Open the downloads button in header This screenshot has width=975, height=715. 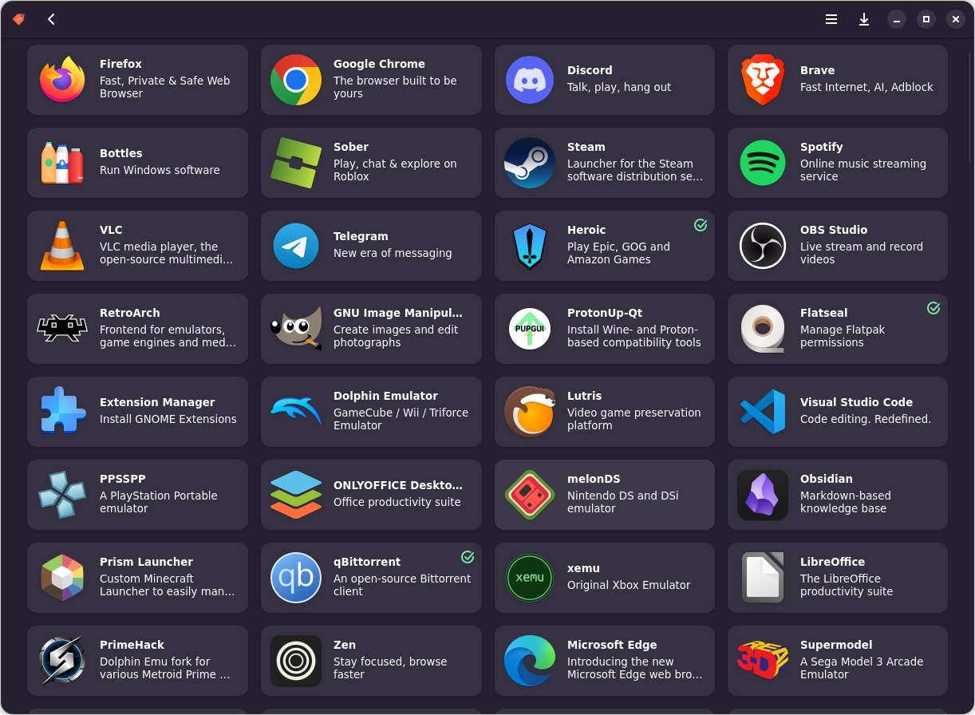864,19
